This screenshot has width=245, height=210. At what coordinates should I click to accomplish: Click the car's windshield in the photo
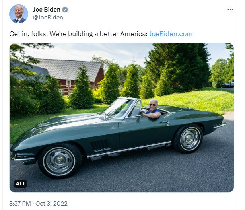click(x=118, y=107)
